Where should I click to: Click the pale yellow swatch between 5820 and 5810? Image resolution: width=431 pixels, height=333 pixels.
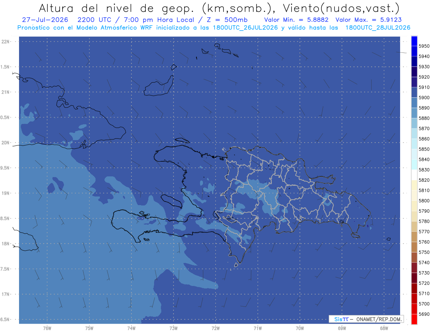[x=414, y=185]
